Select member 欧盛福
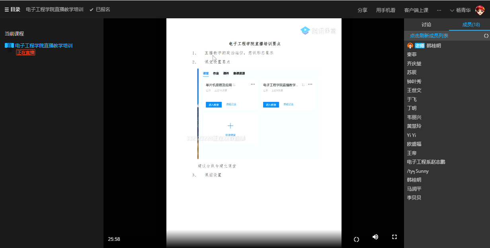Viewport: 490px width, 248px height. pos(414,144)
